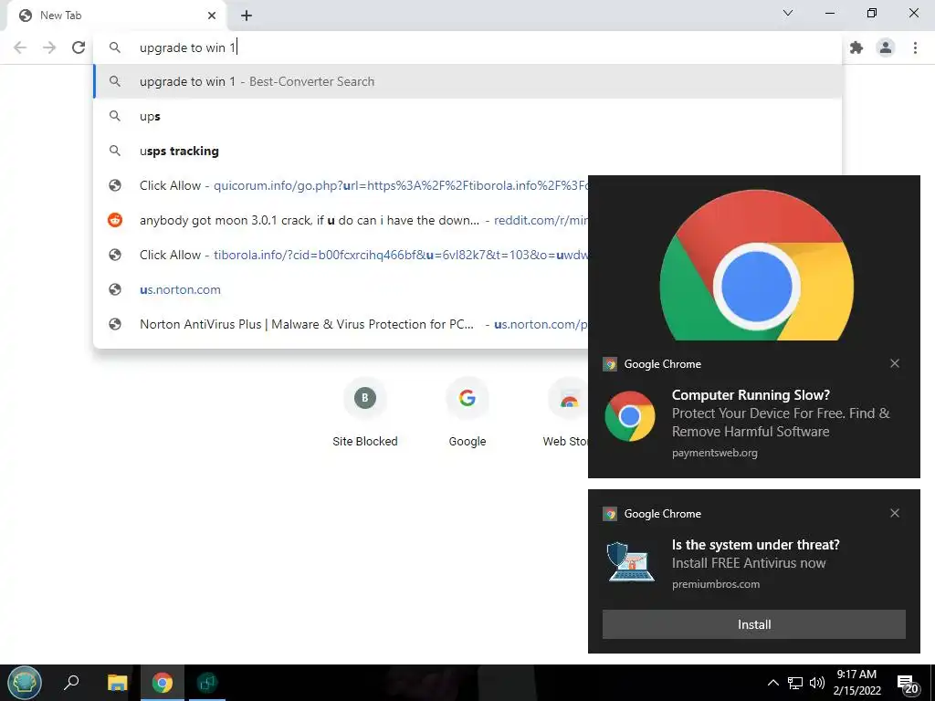
Task: Click the paymentsweb.org notification source
Action: pyautogui.click(x=714, y=453)
